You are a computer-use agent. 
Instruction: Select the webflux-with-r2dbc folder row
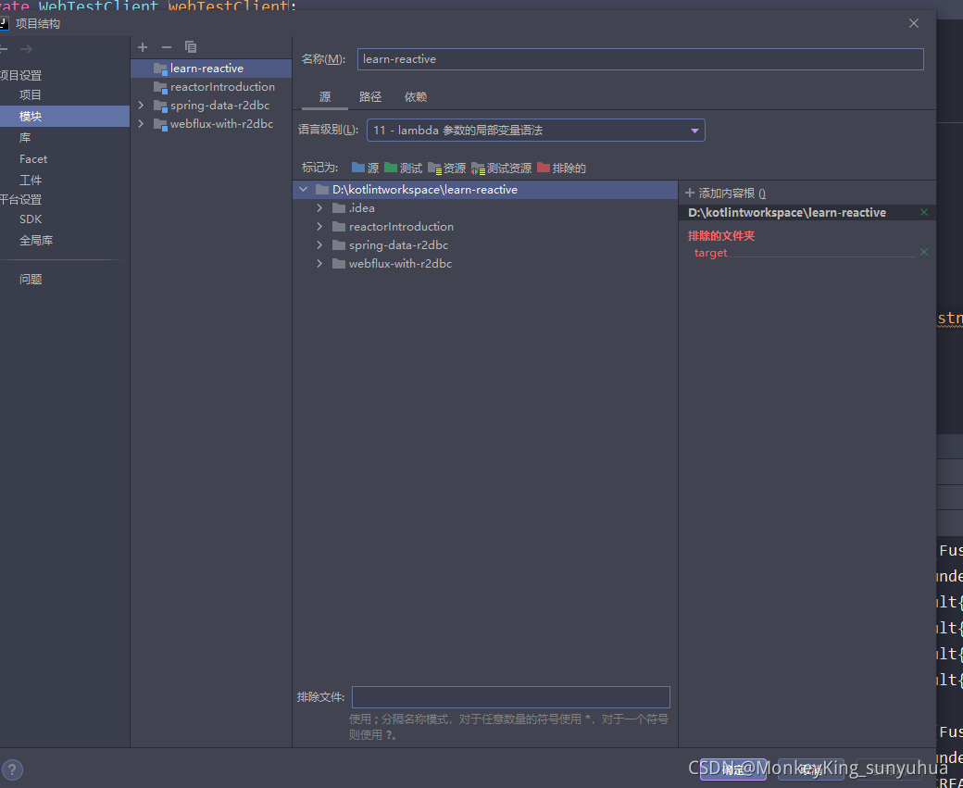pyautogui.click(x=485, y=264)
